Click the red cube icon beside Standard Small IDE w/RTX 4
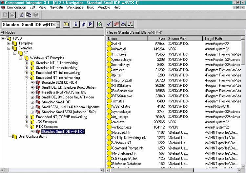This screenshot has width=246, height=173. click(38, 131)
